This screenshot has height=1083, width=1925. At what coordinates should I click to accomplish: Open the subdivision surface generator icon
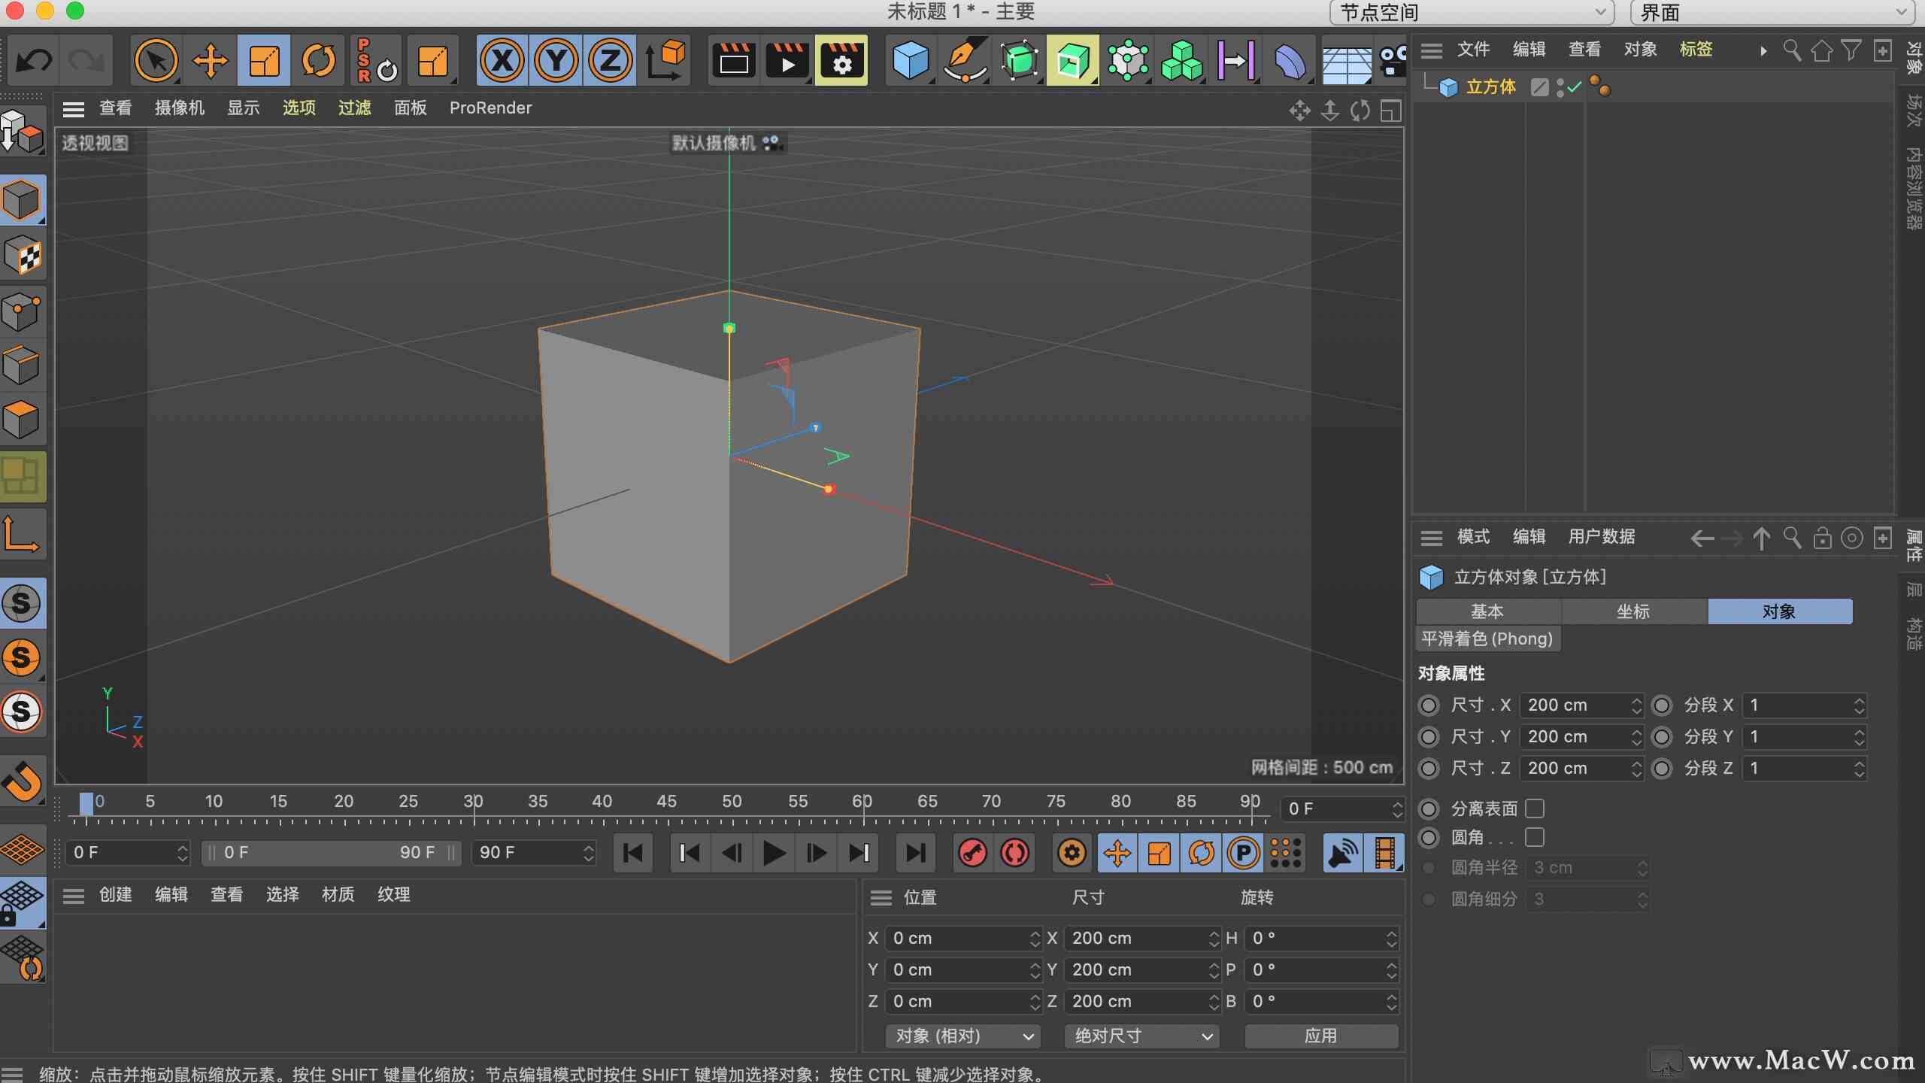click(x=1019, y=60)
